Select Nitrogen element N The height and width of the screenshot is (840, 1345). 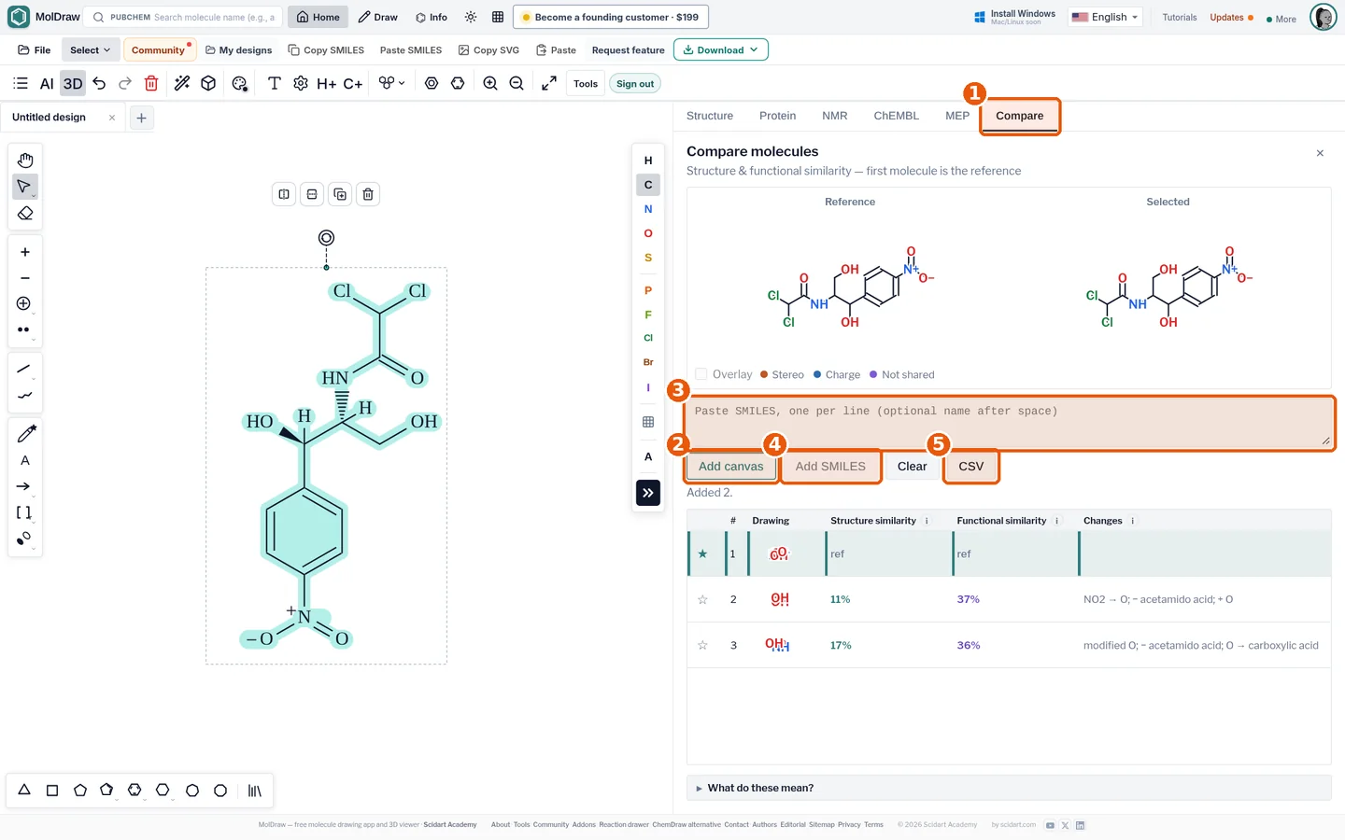pos(648,209)
